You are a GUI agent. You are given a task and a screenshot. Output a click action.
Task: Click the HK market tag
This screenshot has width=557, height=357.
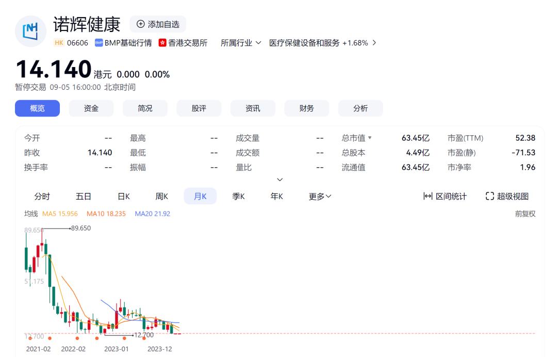tap(59, 43)
